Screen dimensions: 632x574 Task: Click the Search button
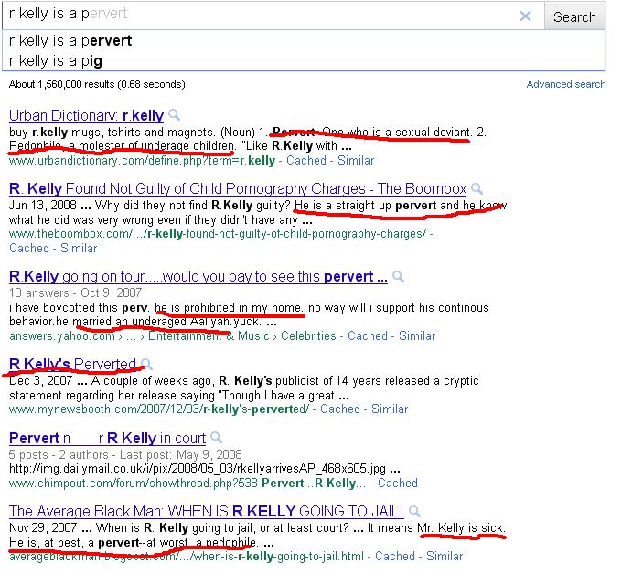[574, 16]
